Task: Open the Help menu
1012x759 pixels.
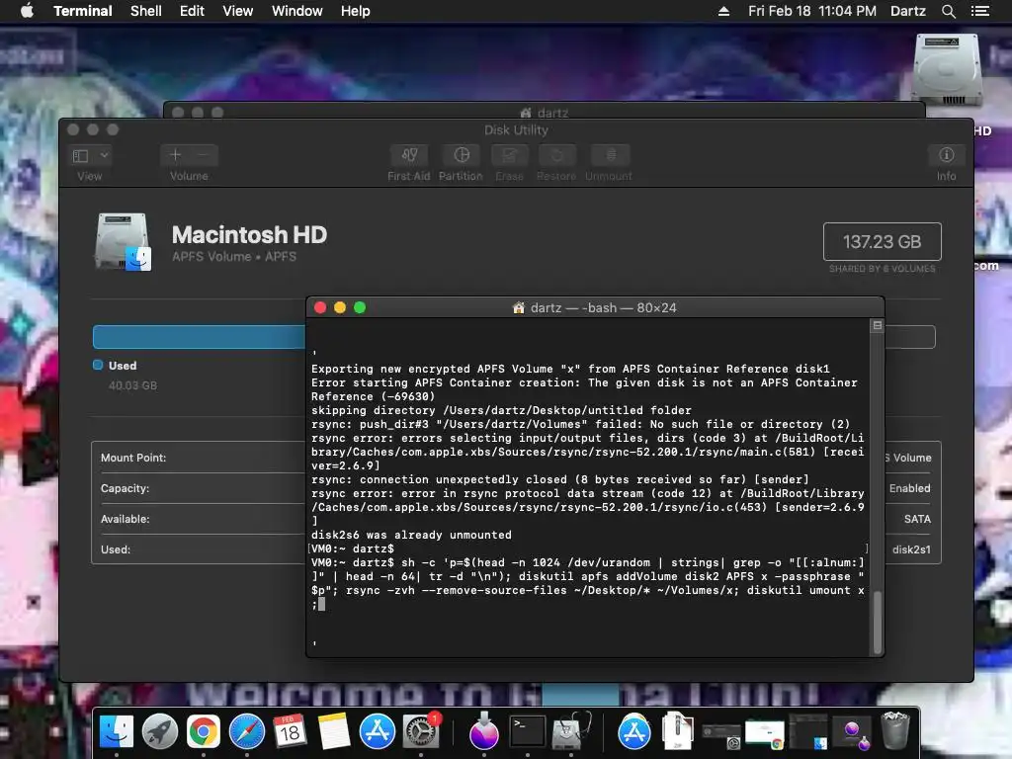Action: [355, 11]
